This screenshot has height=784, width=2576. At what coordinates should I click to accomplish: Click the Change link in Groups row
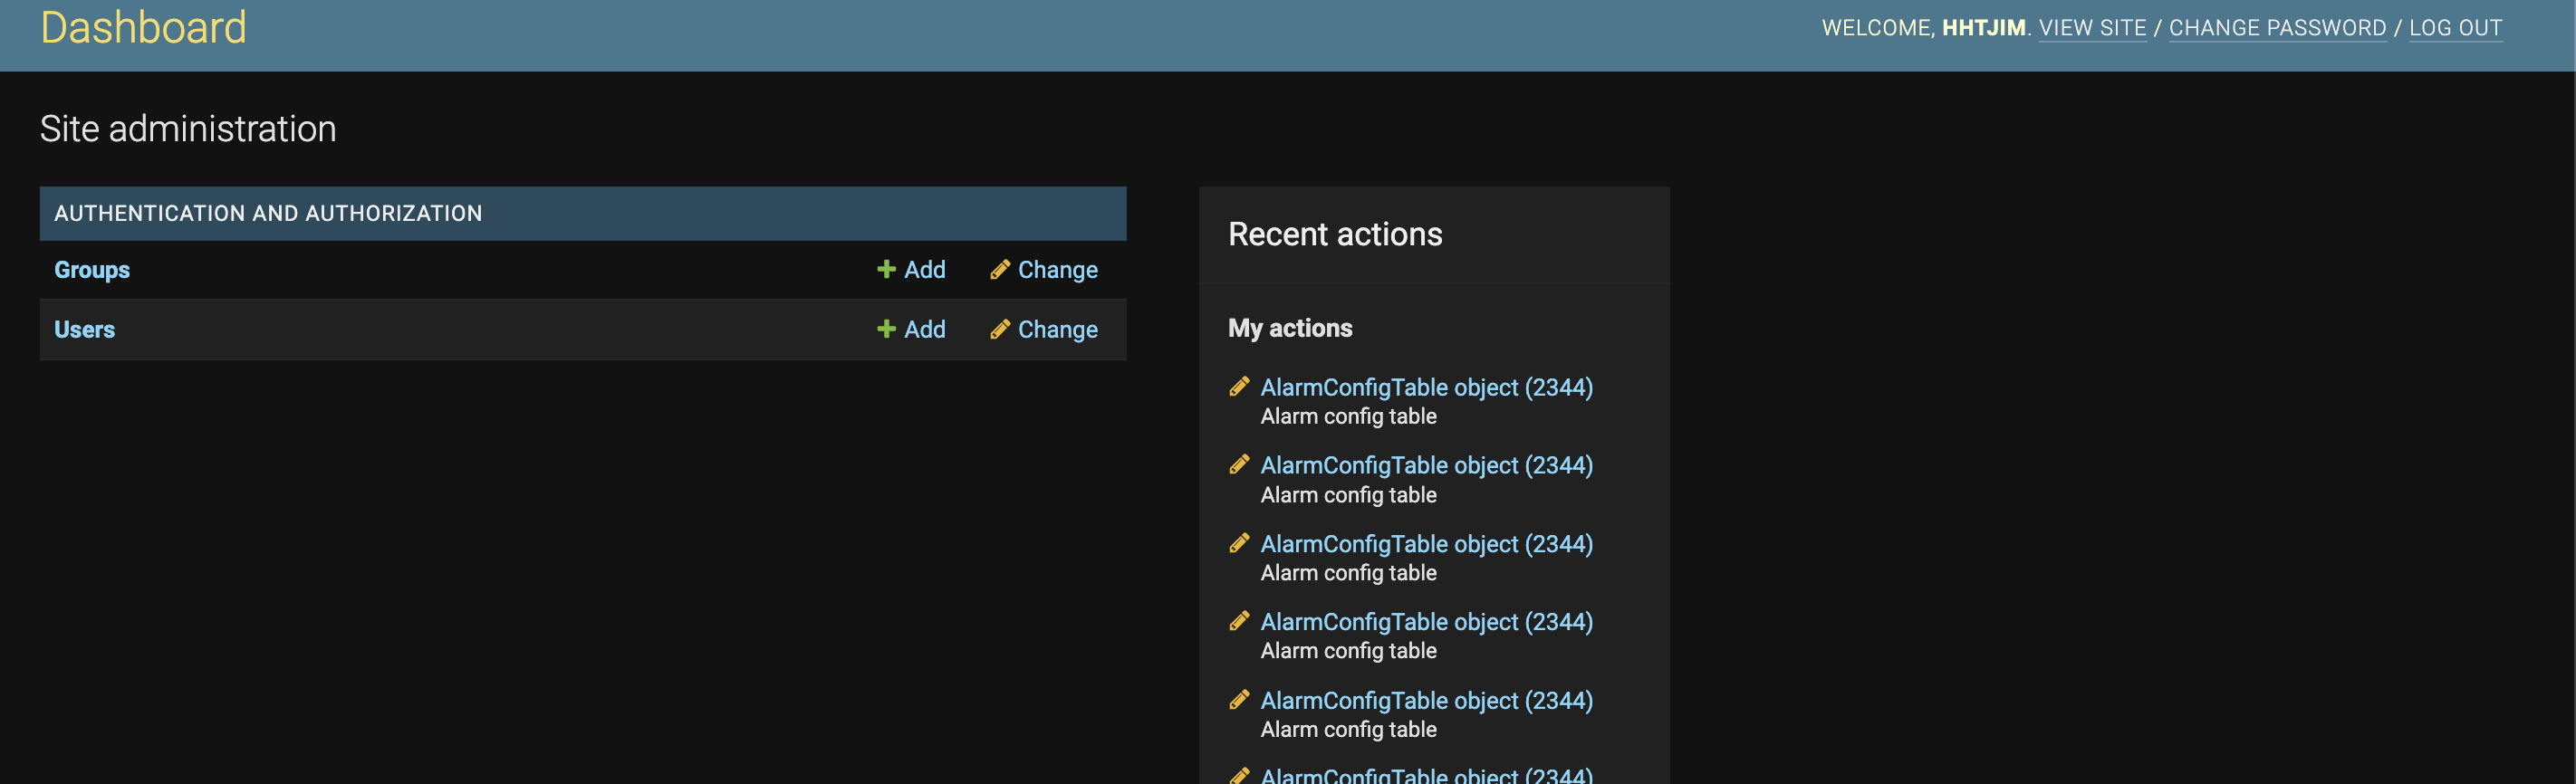(x=1057, y=270)
